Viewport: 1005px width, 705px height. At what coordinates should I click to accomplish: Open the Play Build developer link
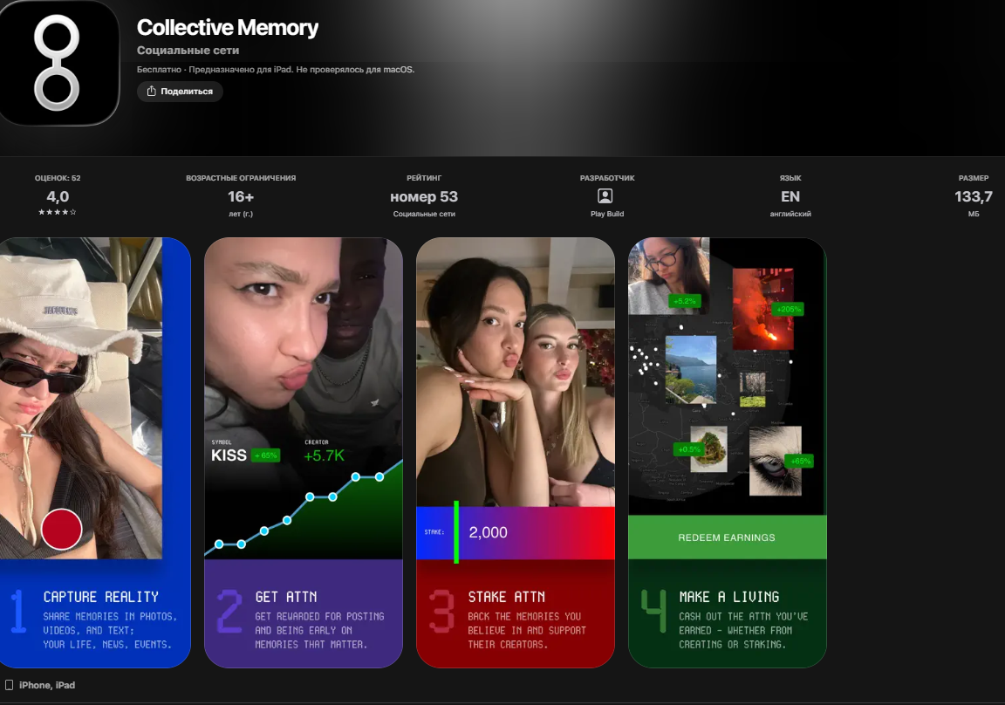[x=607, y=214]
